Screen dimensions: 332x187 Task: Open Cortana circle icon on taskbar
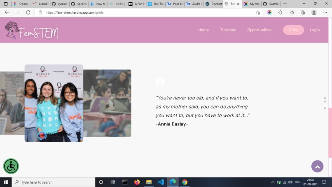coord(101,182)
